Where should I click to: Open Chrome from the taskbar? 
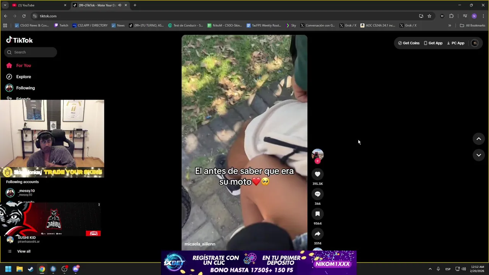coord(42,269)
